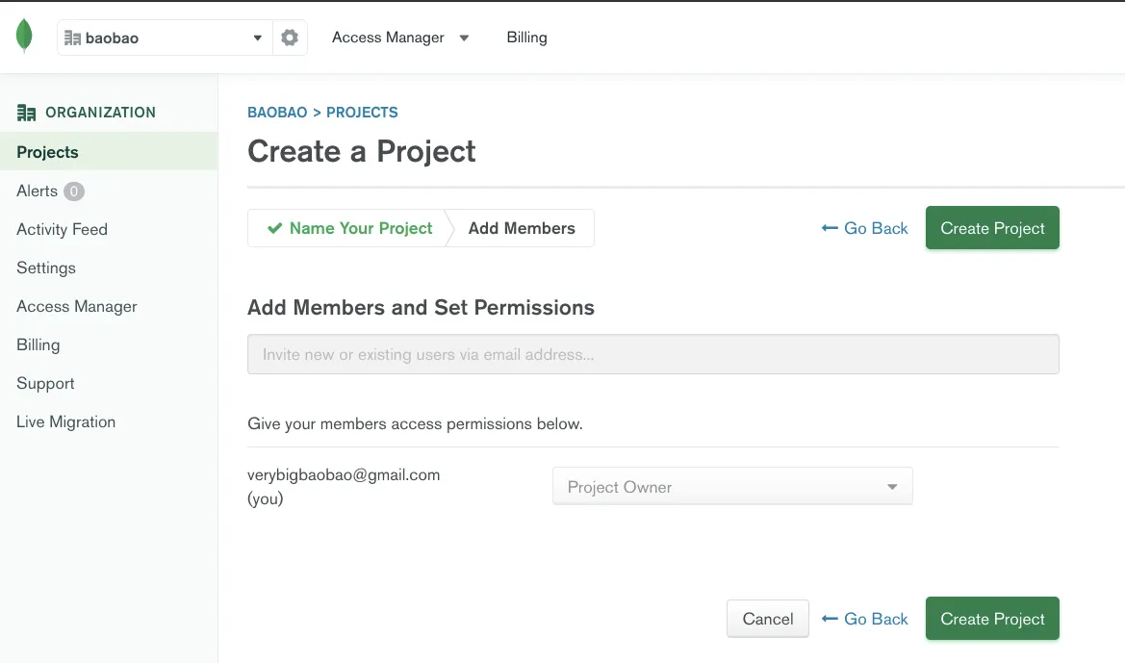Open Support in the sidebar
The width and height of the screenshot is (1125, 663).
click(45, 384)
